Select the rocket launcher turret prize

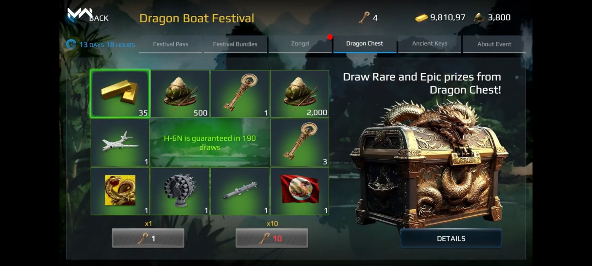click(180, 191)
